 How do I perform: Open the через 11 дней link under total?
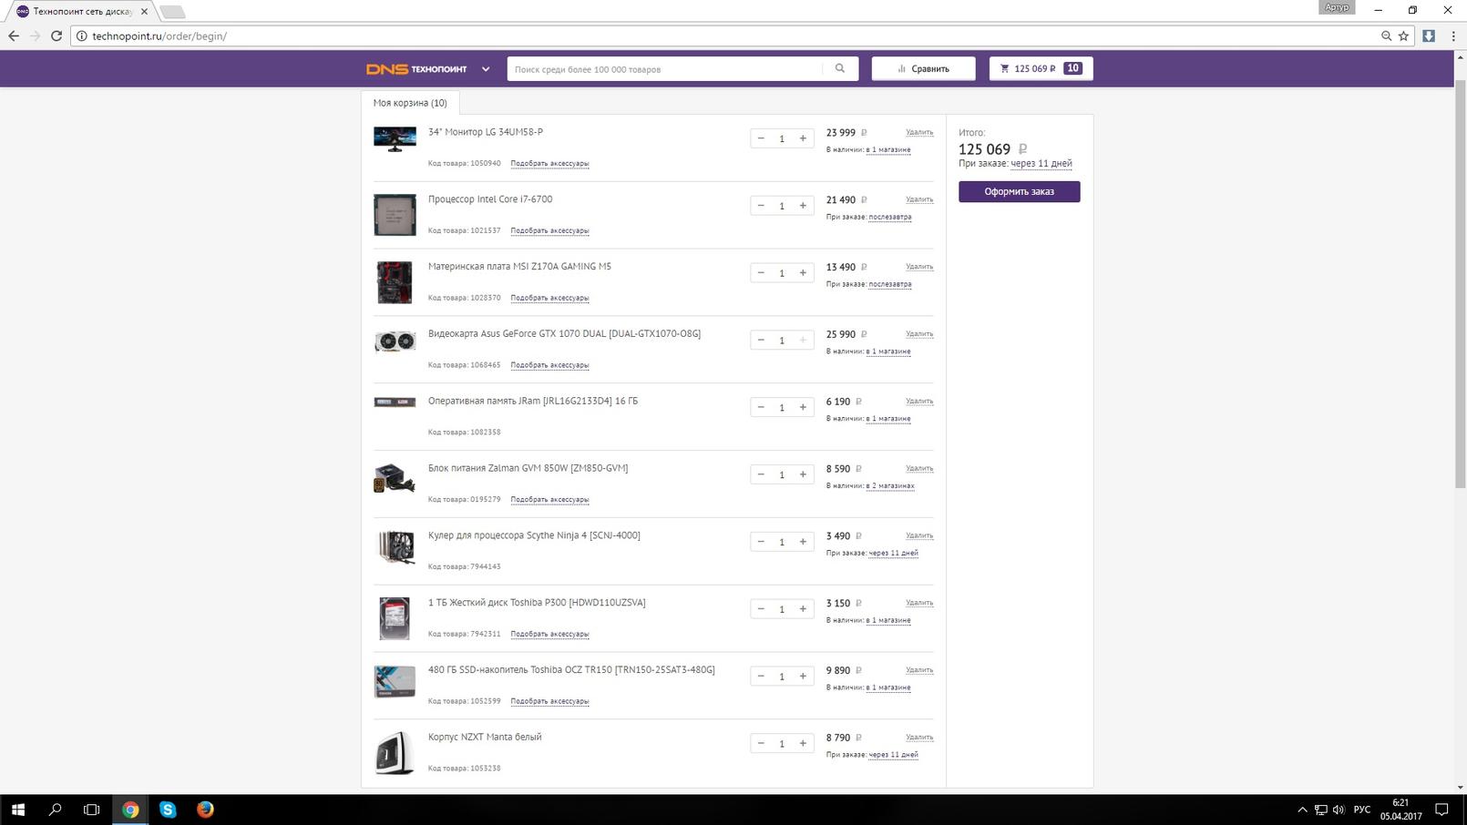[1041, 164]
